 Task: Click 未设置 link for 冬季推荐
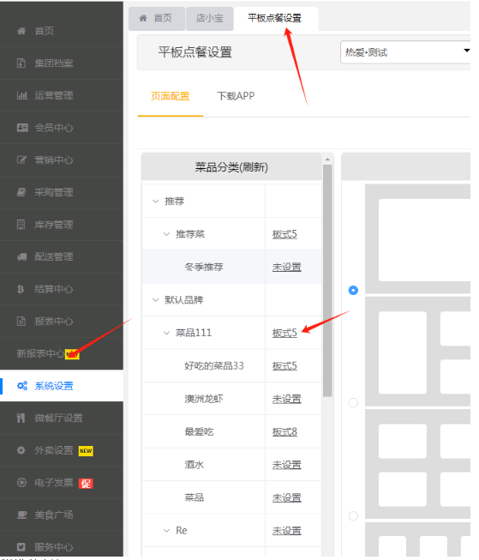[286, 268]
